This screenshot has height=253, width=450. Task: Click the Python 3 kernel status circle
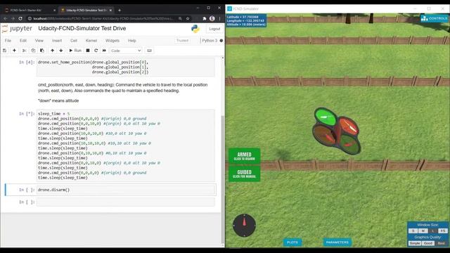[221, 41]
